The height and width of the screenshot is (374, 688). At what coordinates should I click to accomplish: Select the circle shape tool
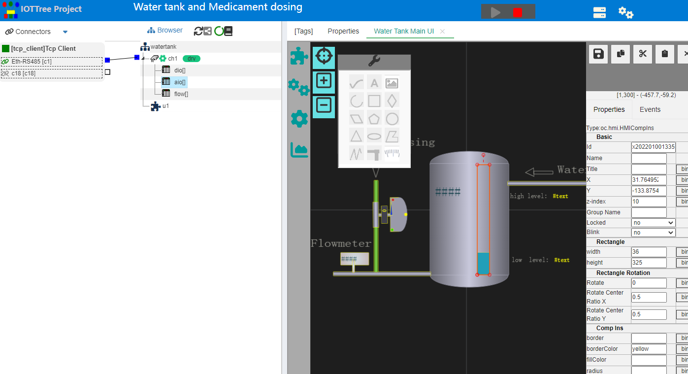392,119
